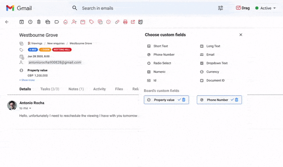Open the Notes (1) tab

(76, 89)
